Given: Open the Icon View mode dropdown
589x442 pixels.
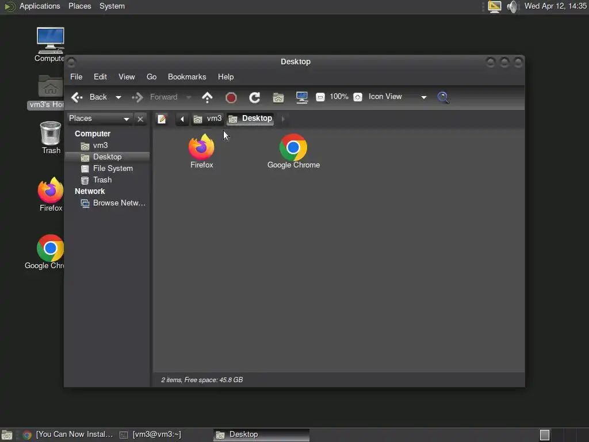Looking at the screenshot, I should pyautogui.click(x=398, y=97).
